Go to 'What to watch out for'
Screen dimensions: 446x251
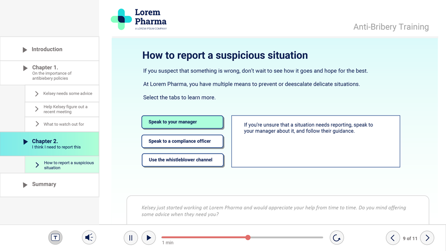pyautogui.click(x=63, y=124)
